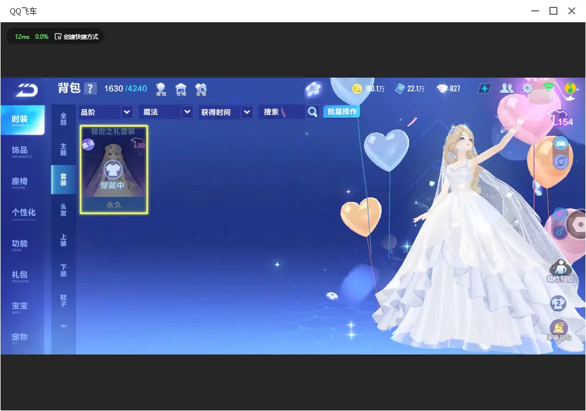Click the glowing flower icon

point(313,89)
